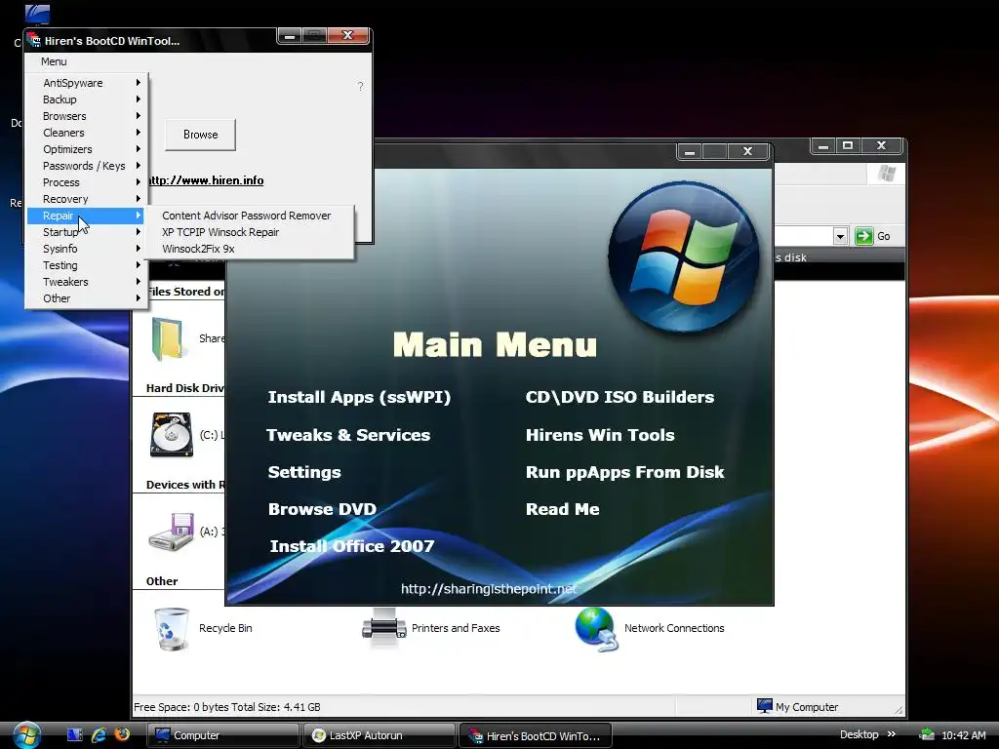999x749 pixels.
Task: Launch Internet Explorer from the quick launch
Action: tap(99, 735)
